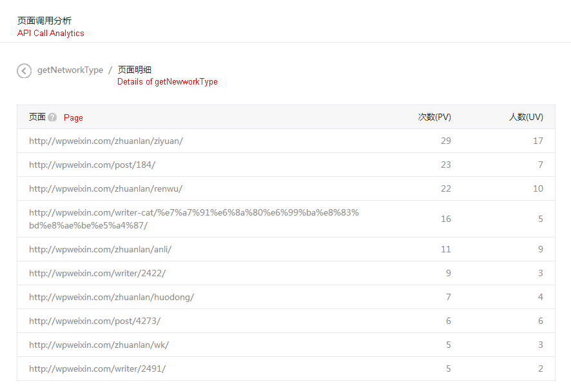
Task: Click the 页面 column header
Action: [37, 117]
